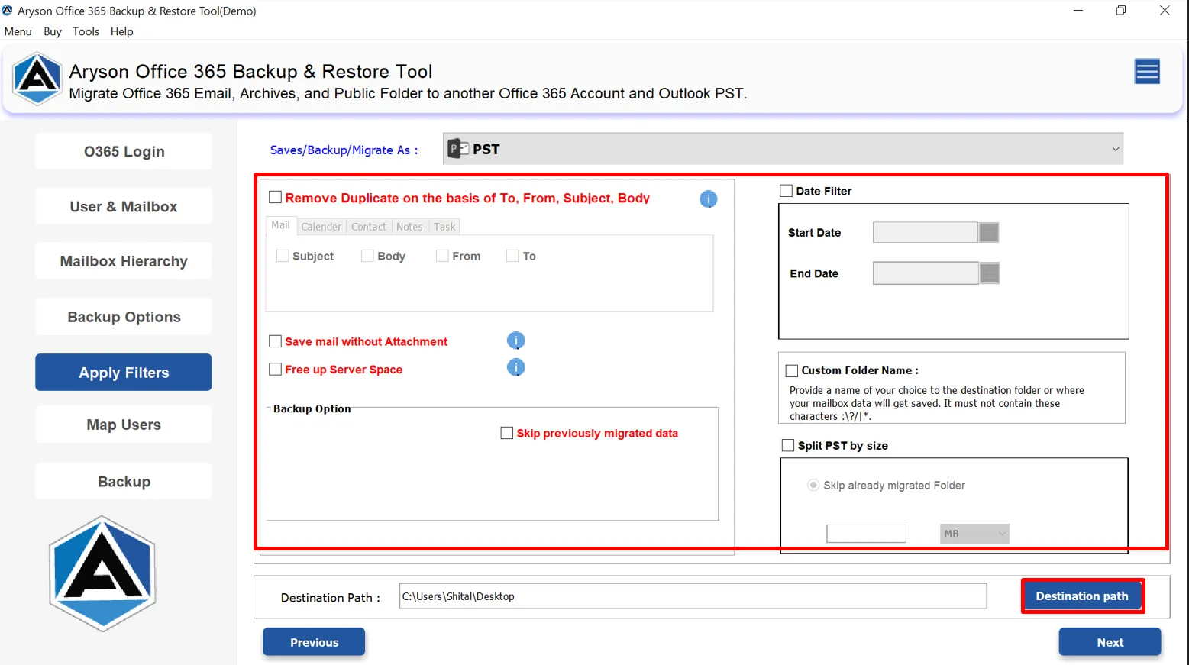Enable the Date Filter checkbox
Image resolution: width=1189 pixels, height=665 pixels.
(786, 191)
